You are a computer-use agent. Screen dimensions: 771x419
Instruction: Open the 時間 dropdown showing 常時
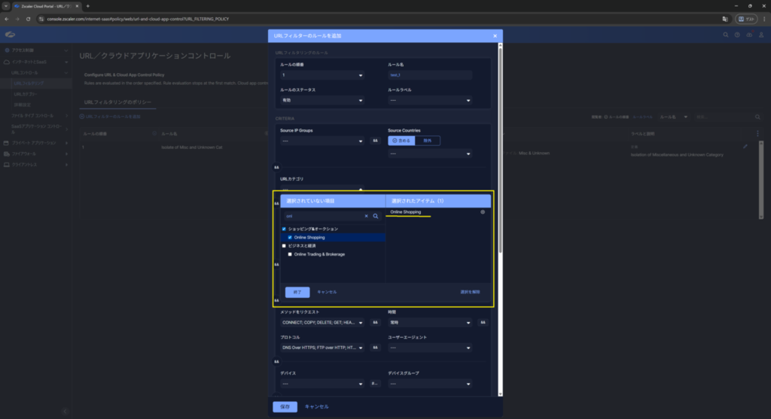tap(430, 323)
